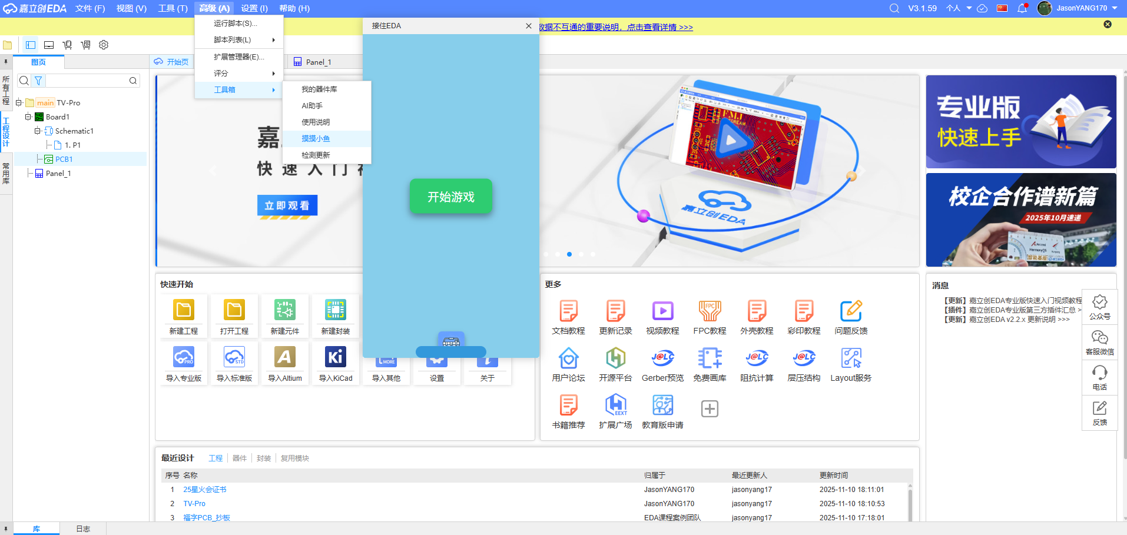The image size is (1127, 535).
Task: Open the 专业版快速上手 promo thumbnail
Action: pyautogui.click(x=1021, y=122)
